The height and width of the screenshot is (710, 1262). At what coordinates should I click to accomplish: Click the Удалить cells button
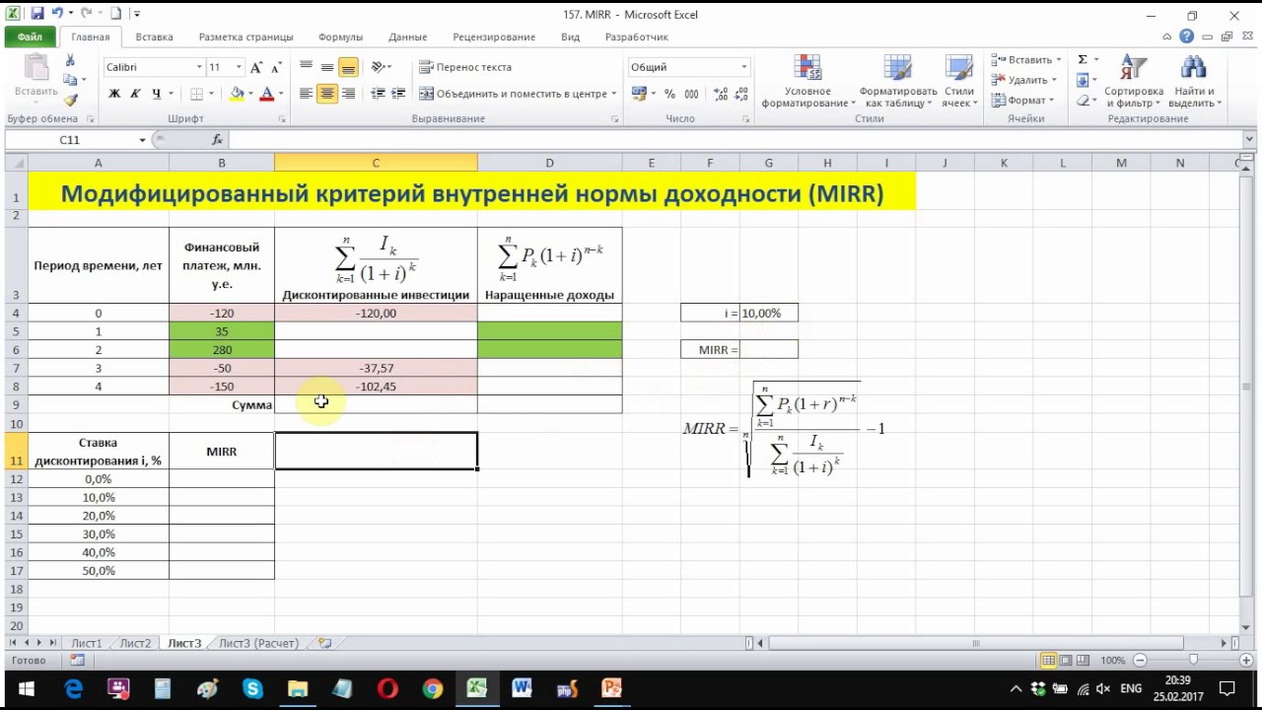[x=1024, y=80]
